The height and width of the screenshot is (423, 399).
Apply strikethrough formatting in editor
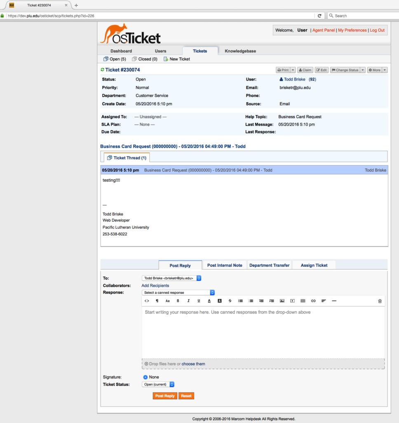[230, 301]
